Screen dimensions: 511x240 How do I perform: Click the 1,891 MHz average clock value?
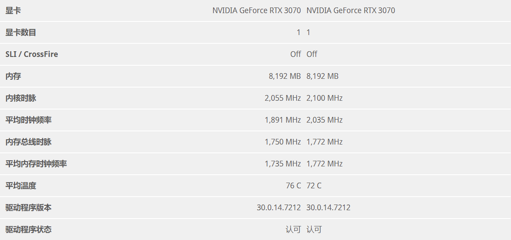(x=283, y=120)
